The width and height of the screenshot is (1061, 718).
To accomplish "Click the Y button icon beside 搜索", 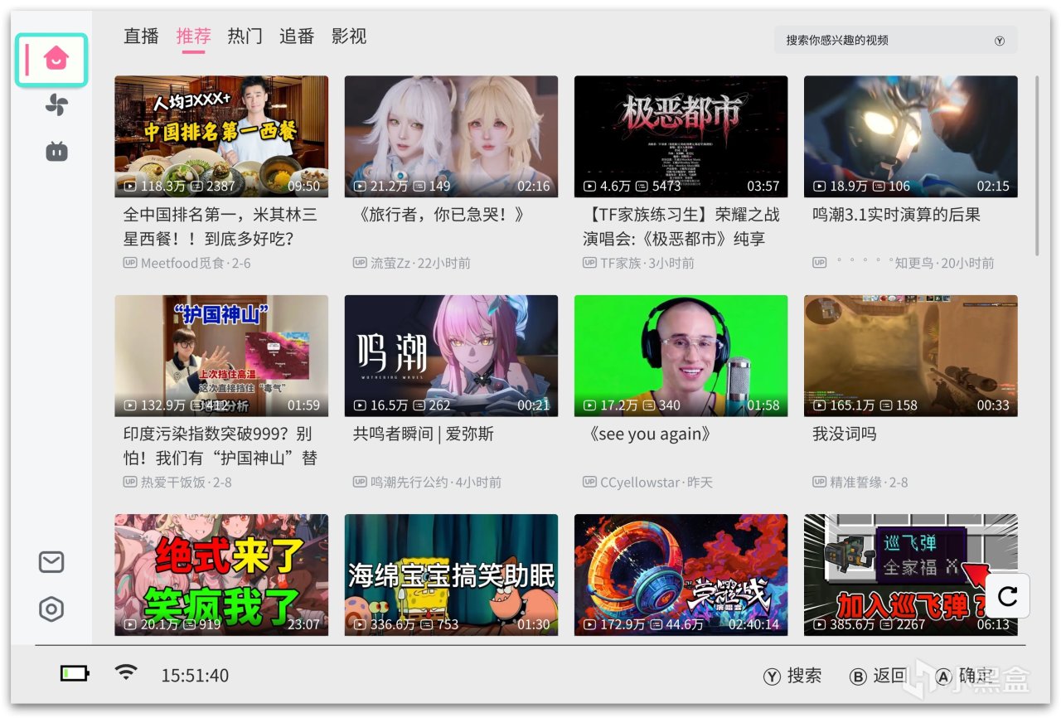I will [x=773, y=677].
